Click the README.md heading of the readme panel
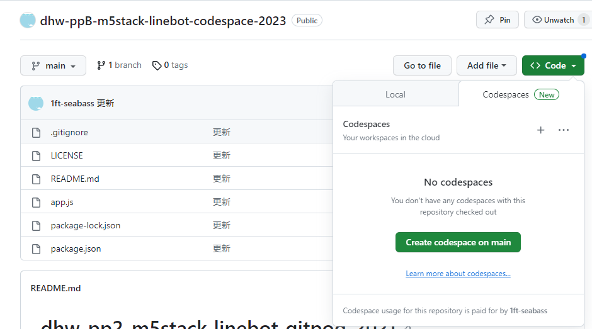Screen dimensions: 592x329 (x=55, y=288)
